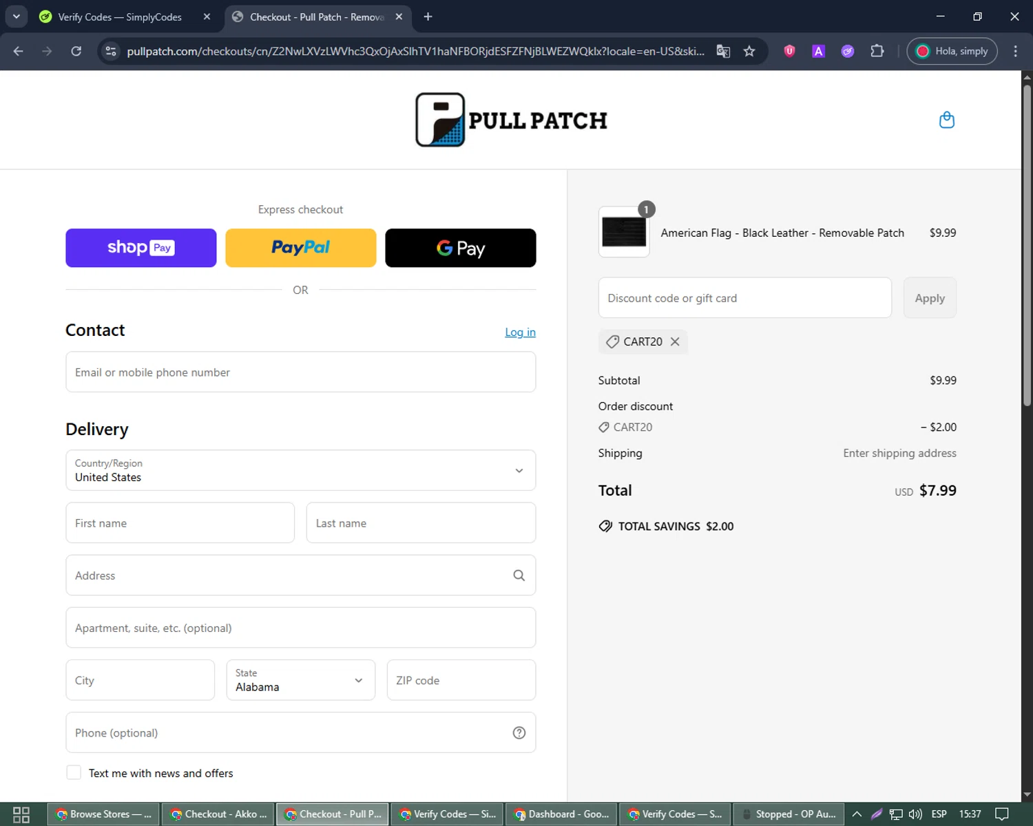The height and width of the screenshot is (826, 1033).
Task: Click the Log in link
Action: point(520,332)
